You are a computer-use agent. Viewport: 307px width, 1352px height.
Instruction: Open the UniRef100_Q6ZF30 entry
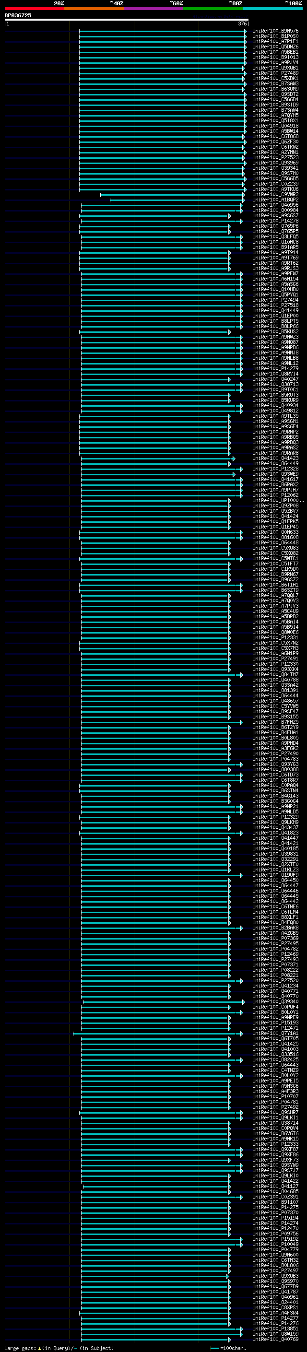point(275,141)
